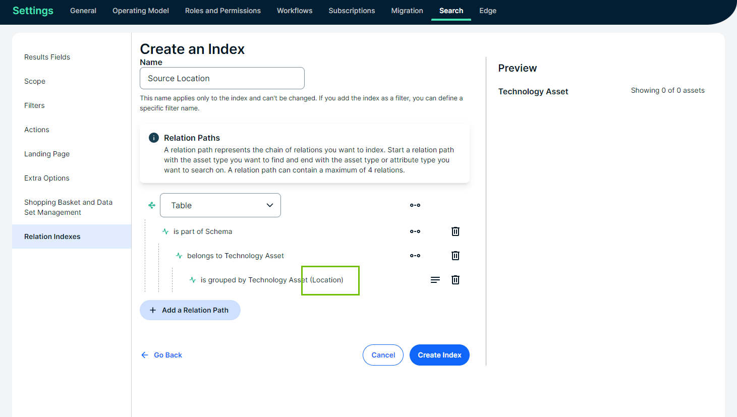Click the info icon next to Relation Paths

click(154, 138)
